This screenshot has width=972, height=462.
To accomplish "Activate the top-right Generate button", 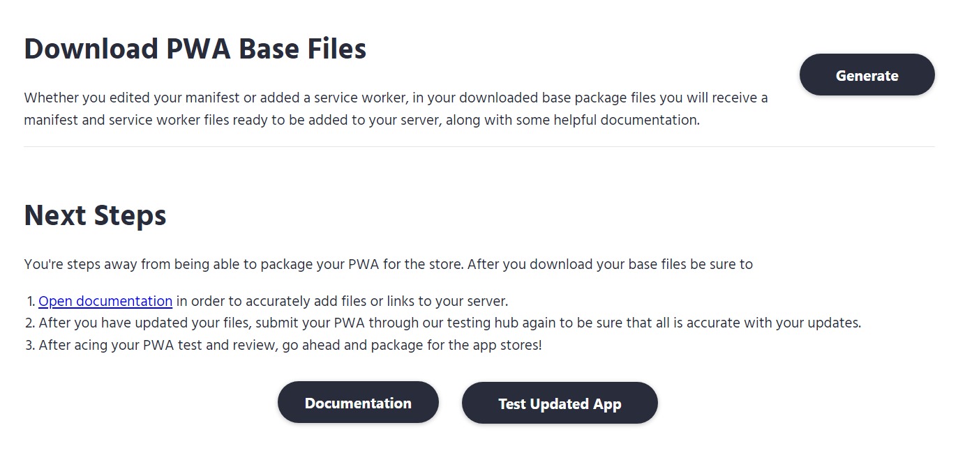I will coord(867,75).
